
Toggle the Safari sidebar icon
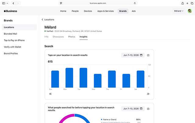4,3
